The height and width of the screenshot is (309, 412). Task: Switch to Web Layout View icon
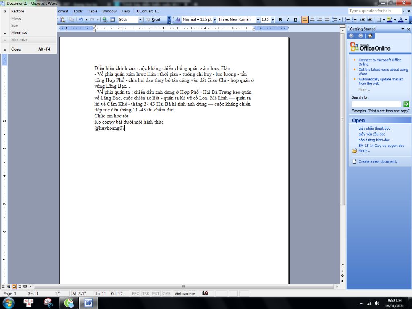tap(9, 286)
